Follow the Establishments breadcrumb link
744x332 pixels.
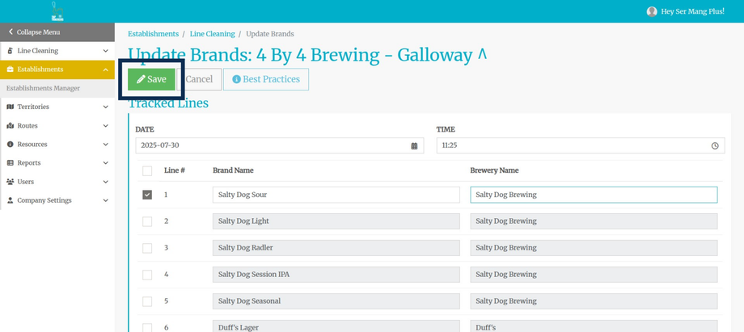[x=154, y=34]
